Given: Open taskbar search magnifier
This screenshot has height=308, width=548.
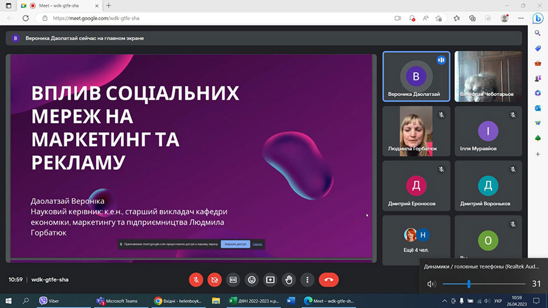Looking at the screenshot, I should pyautogui.click(x=26, y=301).
